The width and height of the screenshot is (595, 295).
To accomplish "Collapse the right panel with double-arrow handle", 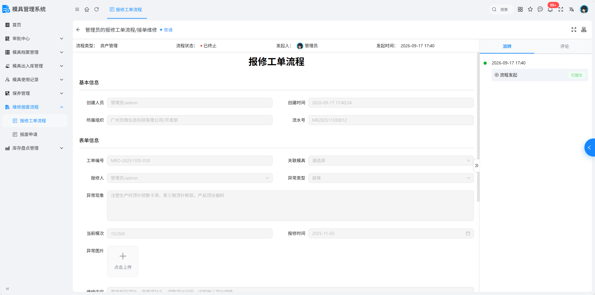I will click(x=477, y=166).
